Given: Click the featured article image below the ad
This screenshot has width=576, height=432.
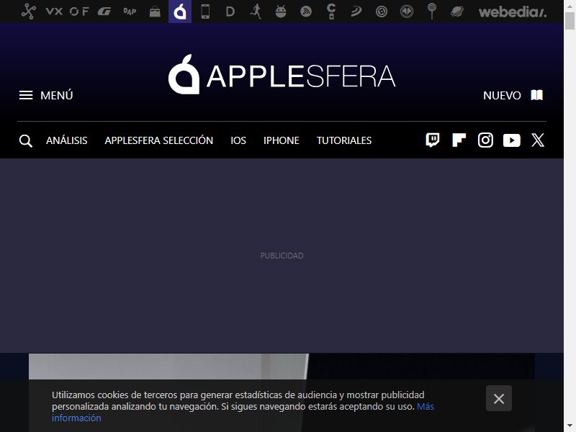Looking at the screenshot, I should click(x=282, y=367).
